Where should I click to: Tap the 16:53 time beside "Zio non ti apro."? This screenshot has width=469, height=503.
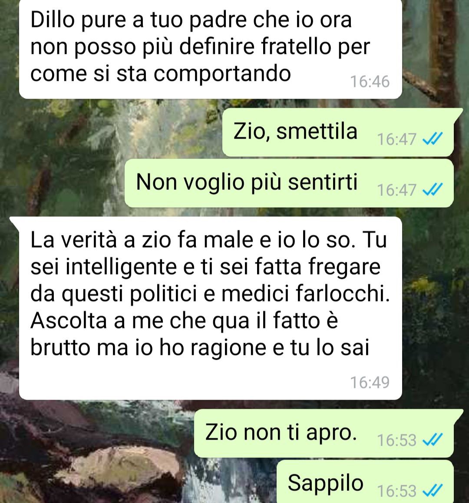pyautogui.click(x=396, y=440)
